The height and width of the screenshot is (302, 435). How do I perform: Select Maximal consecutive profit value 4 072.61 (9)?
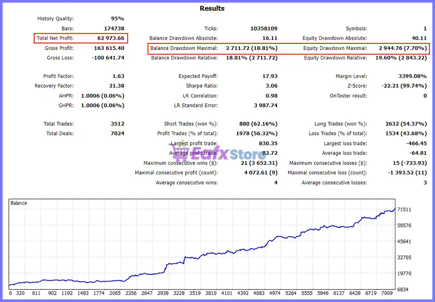(261, 172)
